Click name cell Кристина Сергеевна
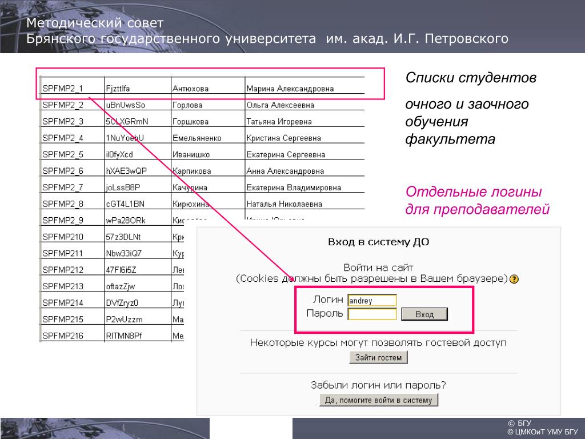The height and width of the screenshot is (439, 585). coord(304,135)
